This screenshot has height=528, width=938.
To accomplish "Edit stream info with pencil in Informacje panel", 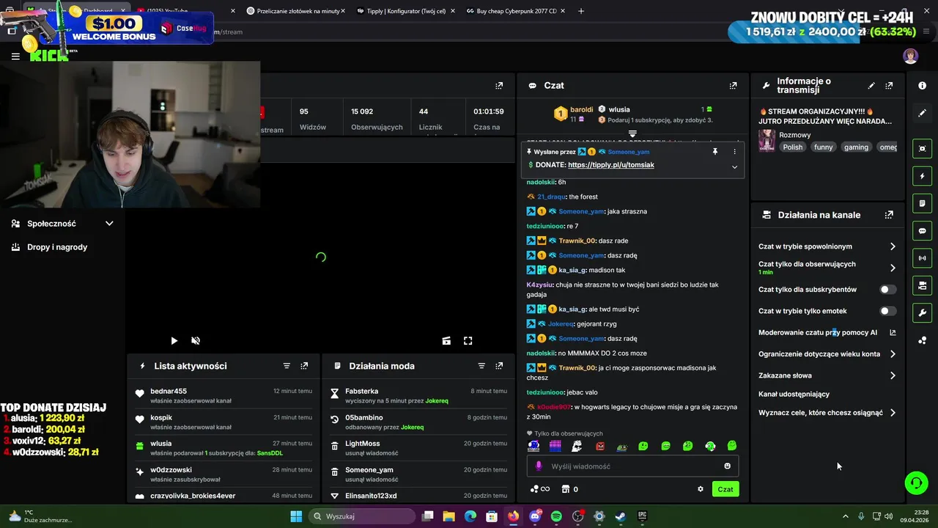I will pyautogui.click(x=871, y=86).
